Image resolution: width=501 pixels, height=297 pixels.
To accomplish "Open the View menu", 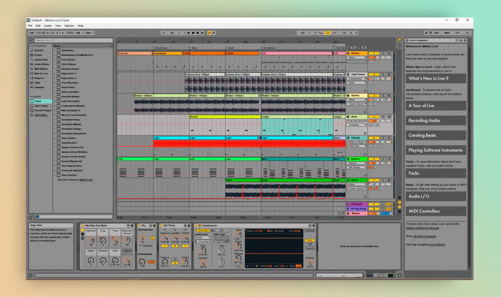I will (x=58, y=26).
